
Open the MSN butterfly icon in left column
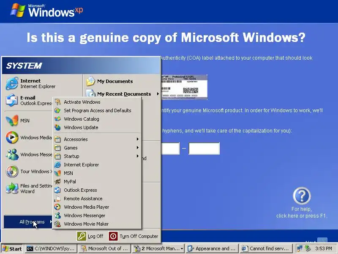tap(12, 120)
